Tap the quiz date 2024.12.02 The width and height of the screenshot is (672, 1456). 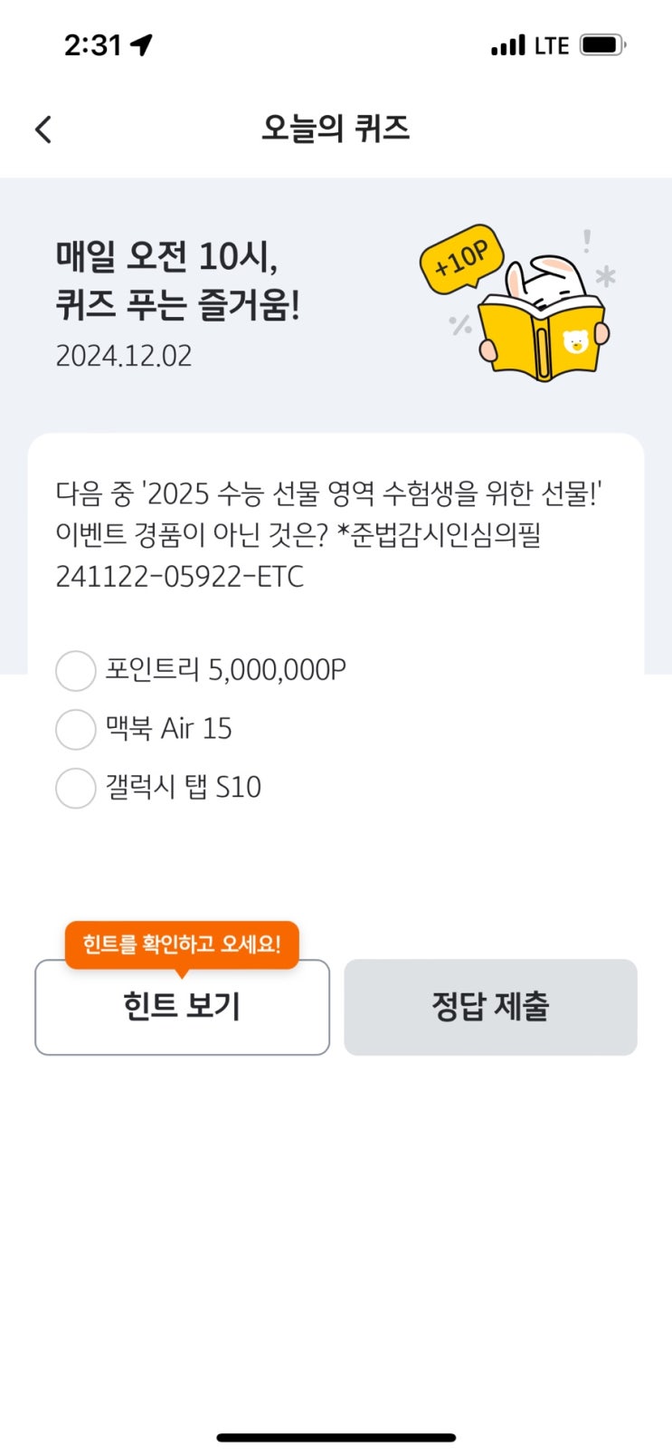click(x=124, y=356)
